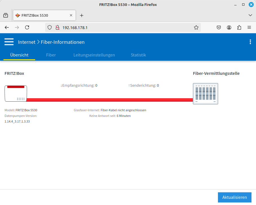This screenshot has width=256, height=205.
Task: Switch to the Fiber tab
Action: pyautogui.click(x=51, y=55)
